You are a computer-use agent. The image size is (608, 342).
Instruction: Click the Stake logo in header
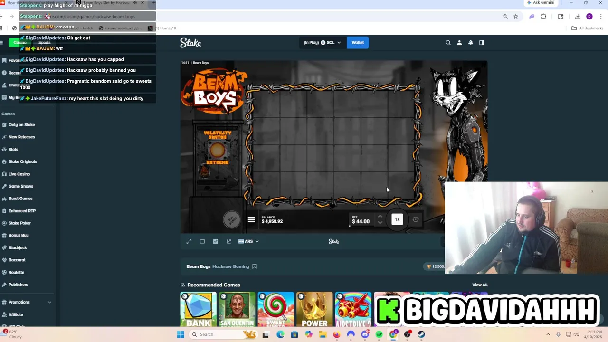click(x=190, y=43)
